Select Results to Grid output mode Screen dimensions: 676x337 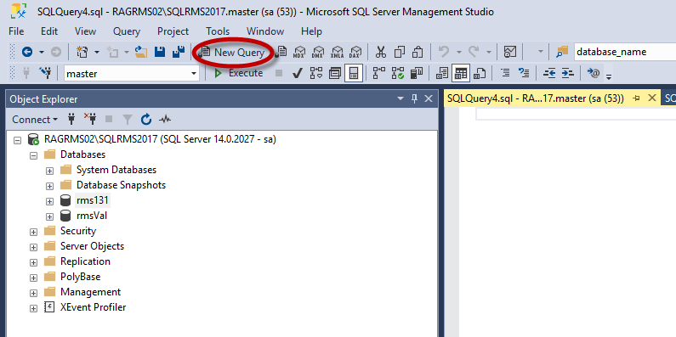point(461,74)
